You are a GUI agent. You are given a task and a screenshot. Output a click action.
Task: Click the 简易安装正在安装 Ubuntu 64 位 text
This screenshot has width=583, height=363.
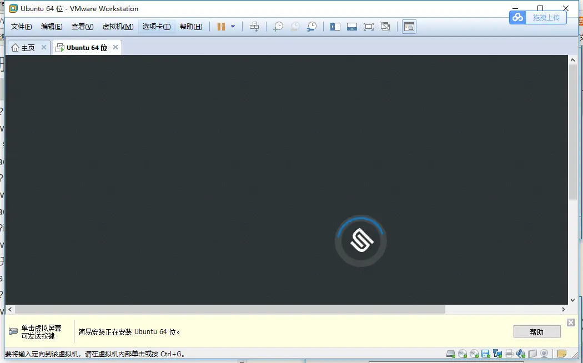pyautogui.click(x=129, y=332)
